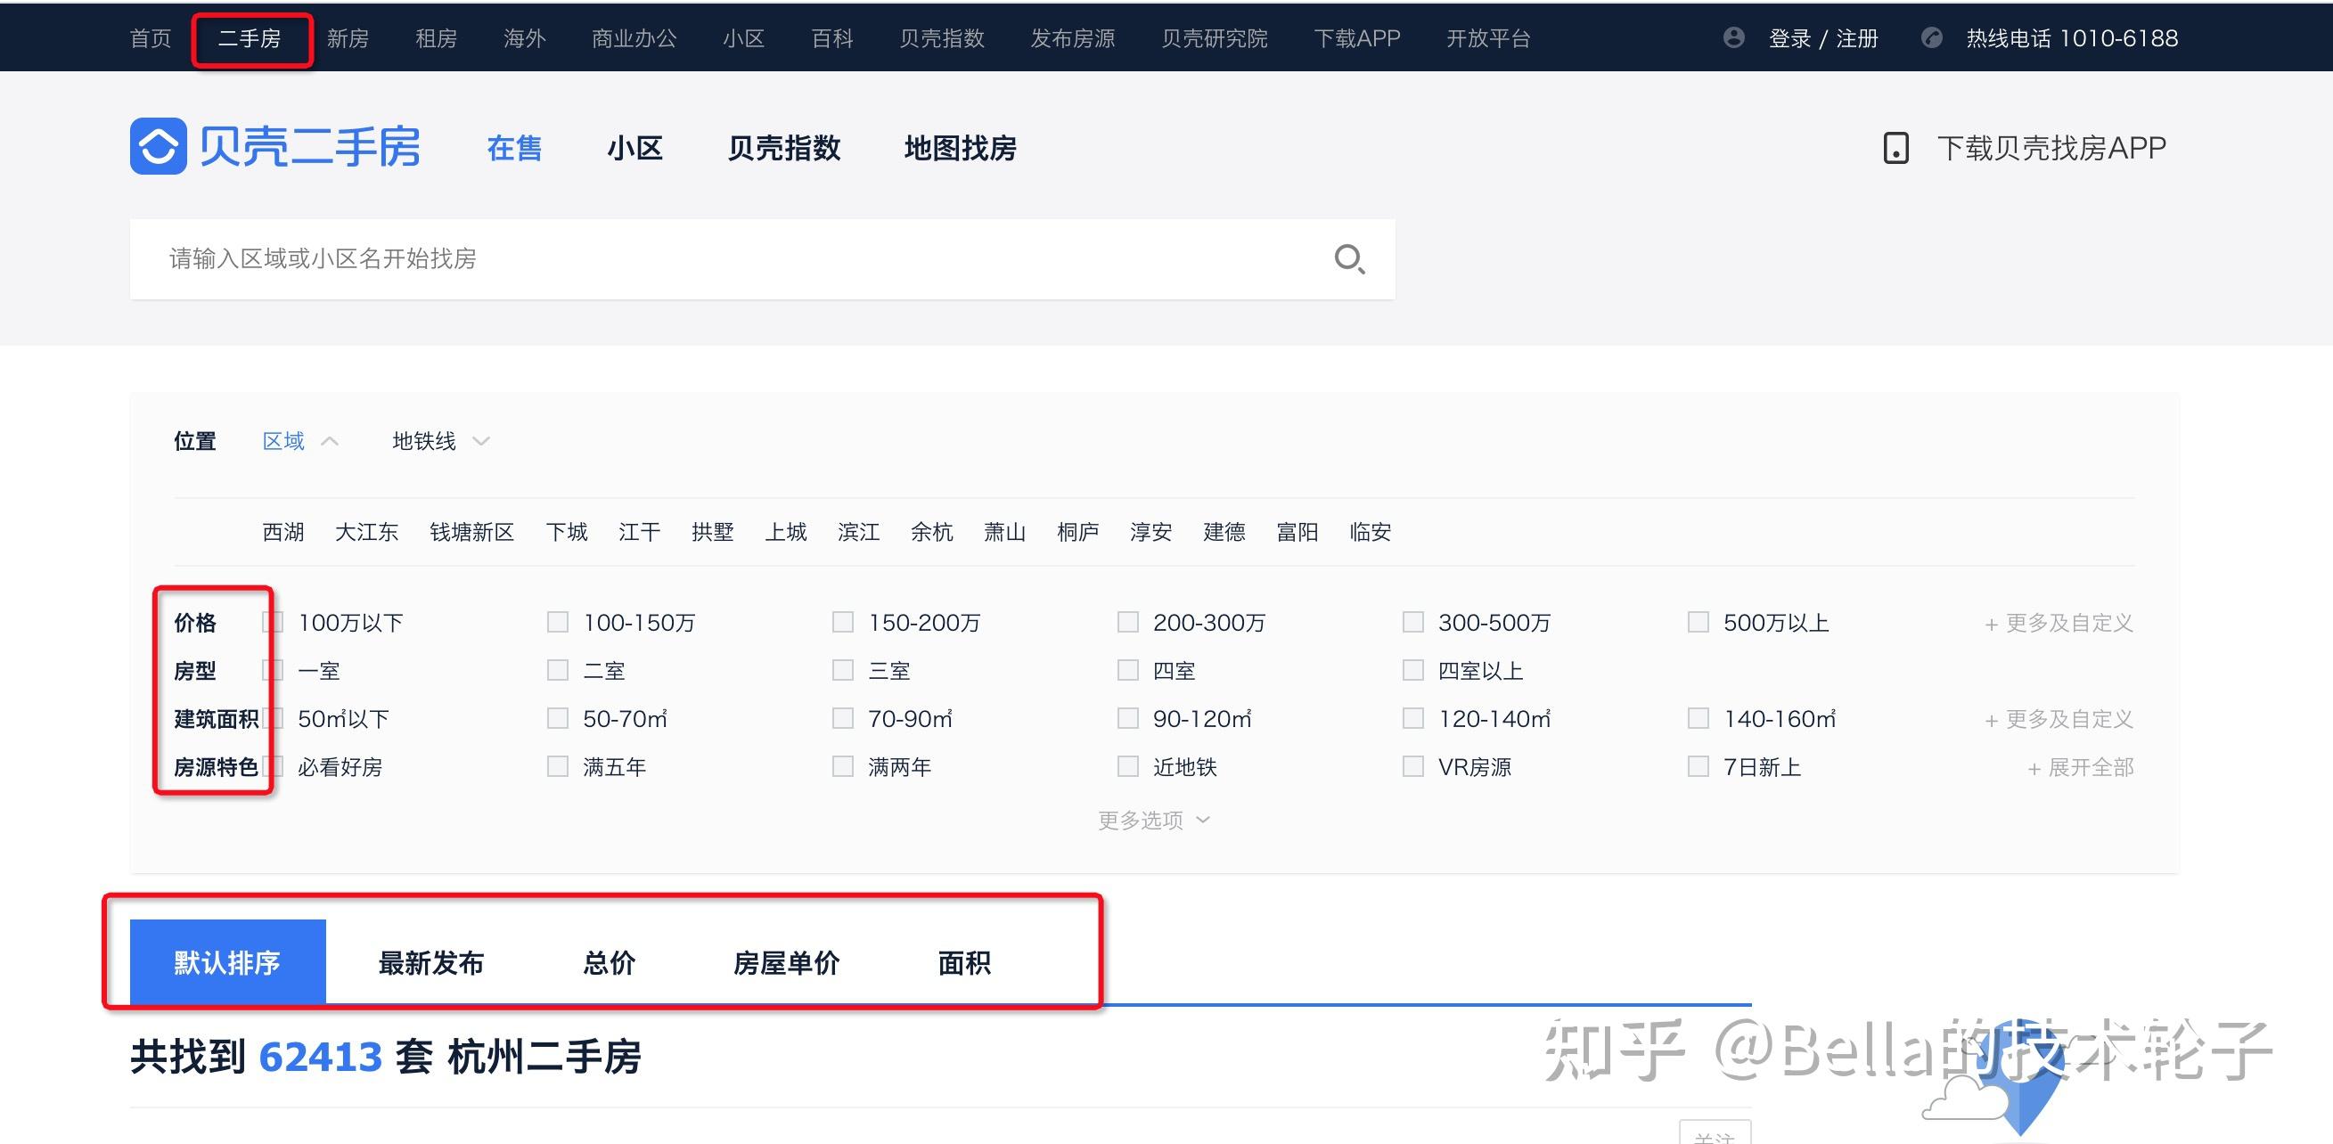2333x1144 pixels.
Task: Check the 100-150万 price checkbox
Action: [x=558, y=622]
